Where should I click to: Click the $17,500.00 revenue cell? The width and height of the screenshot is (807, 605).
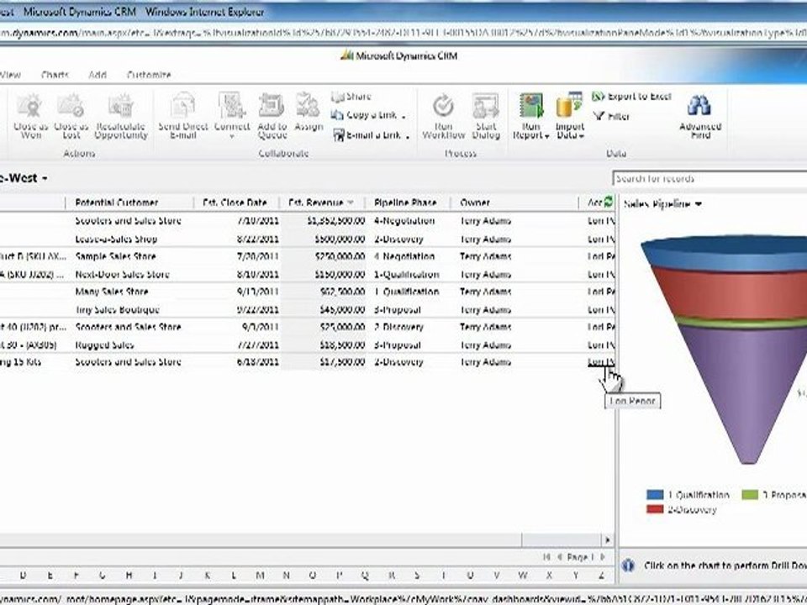pos(342,362)
